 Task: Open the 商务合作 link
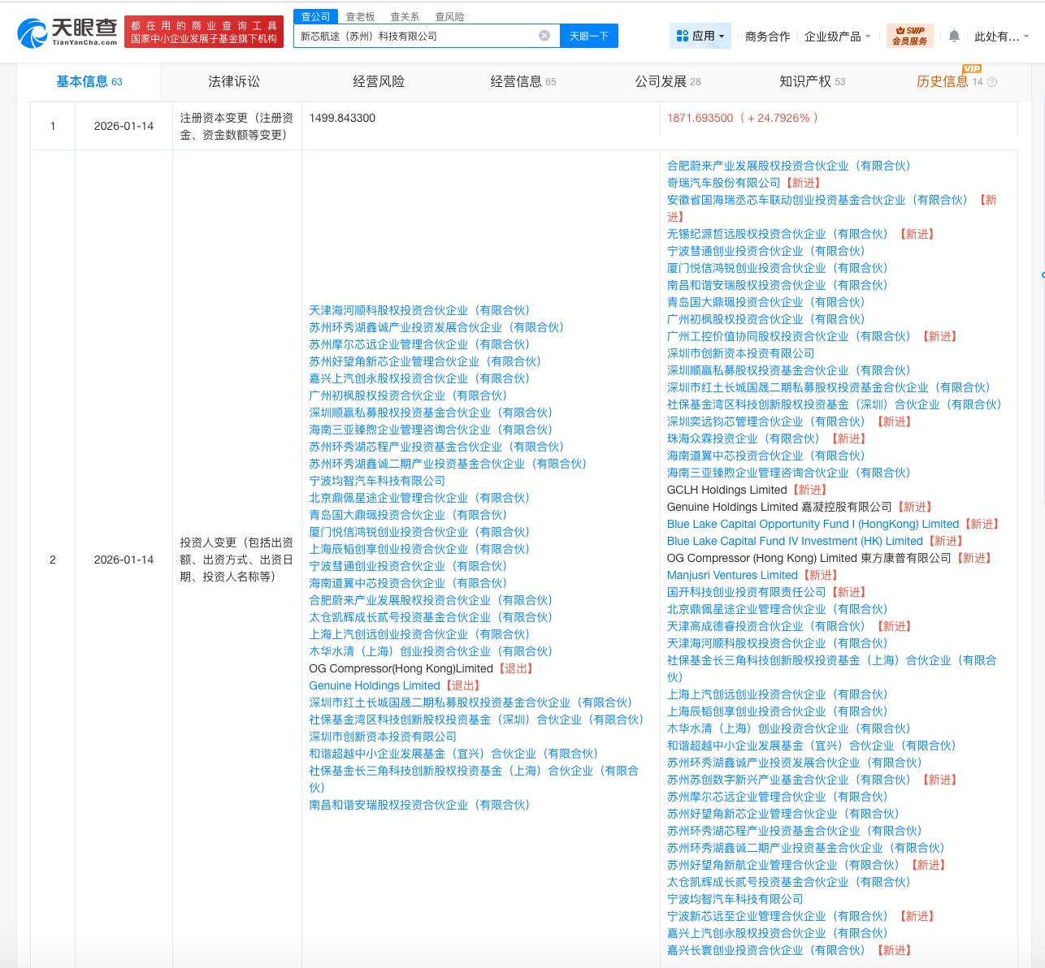(x=767, y=37)
